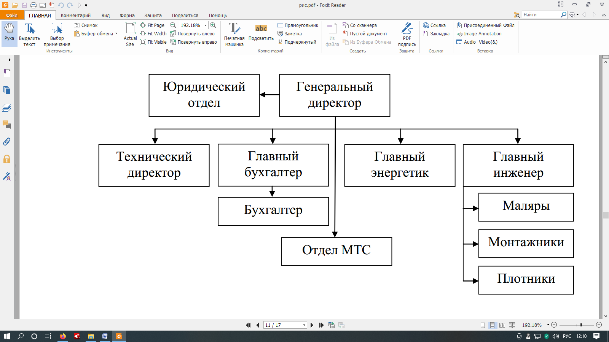Collapse the ribbon with the chevron

coord(604,15)
